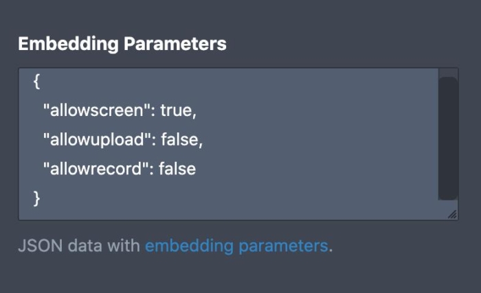The image size is (481, 293).
Task: Click the opening curly brace in JSON
Action: [37, 82]
